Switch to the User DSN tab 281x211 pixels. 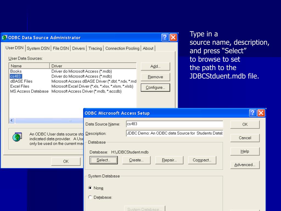coord(15,48)
